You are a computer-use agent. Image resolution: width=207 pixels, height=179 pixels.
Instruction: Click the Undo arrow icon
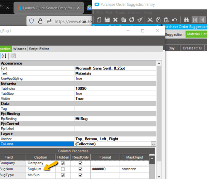[174, 20]
